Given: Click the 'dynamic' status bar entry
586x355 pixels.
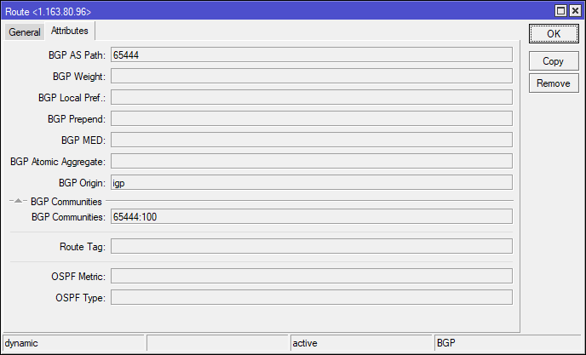Looking at the screenshot, I should pyautogui.click(x=73, y=343).
